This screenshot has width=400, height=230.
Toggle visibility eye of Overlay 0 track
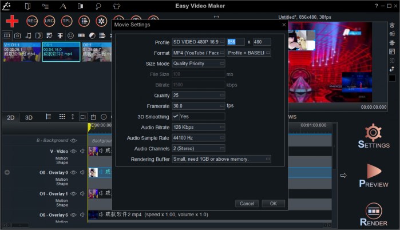(73, 172)
